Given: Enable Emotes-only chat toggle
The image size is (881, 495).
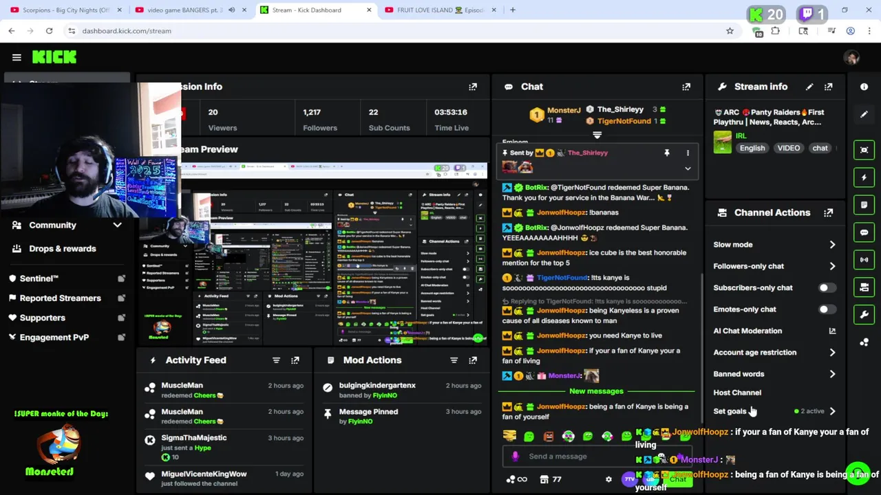Looking at the screenshot, I should [x=827, y=309].
